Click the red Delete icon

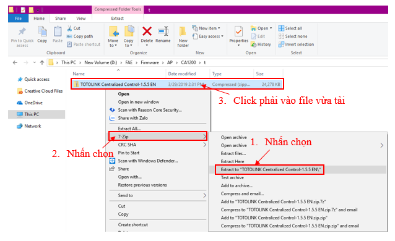click(x=147, y=32)
